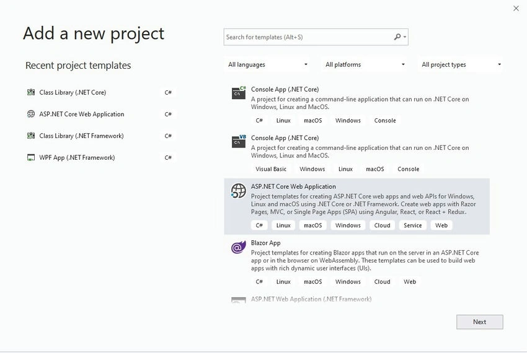Screen dimensions: 527x353
Task: Click C# label beside Class Library (.NET Core)
Action: (168, 92)
